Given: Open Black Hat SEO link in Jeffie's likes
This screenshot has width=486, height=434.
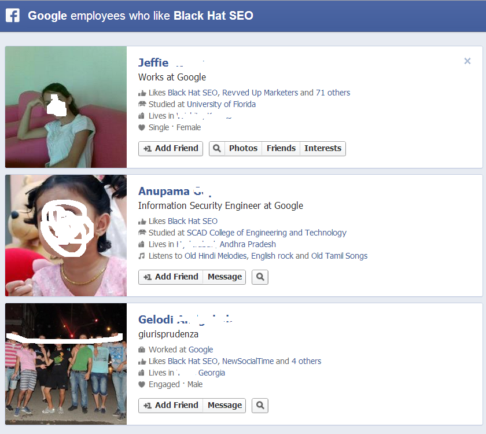Looking at the screenshot, I should tap(193, 93).
